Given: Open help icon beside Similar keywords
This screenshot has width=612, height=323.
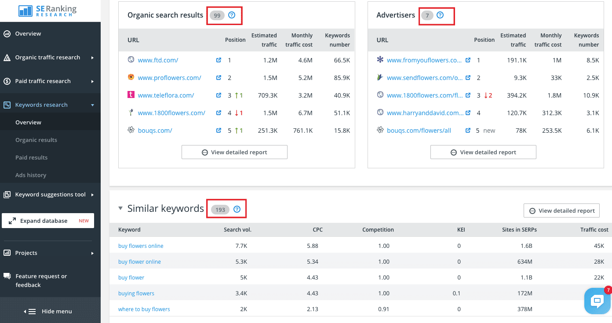Looking at the screenshot, I should coord(237,210).
